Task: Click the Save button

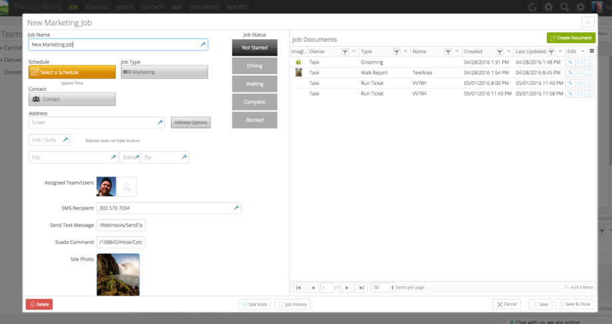Action: click(x=540, y=304)
